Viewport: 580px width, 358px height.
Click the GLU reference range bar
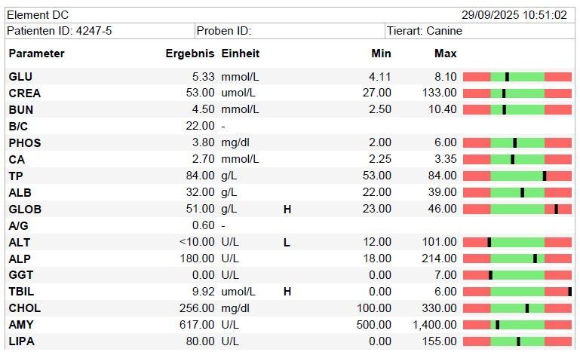coord(517,77)
